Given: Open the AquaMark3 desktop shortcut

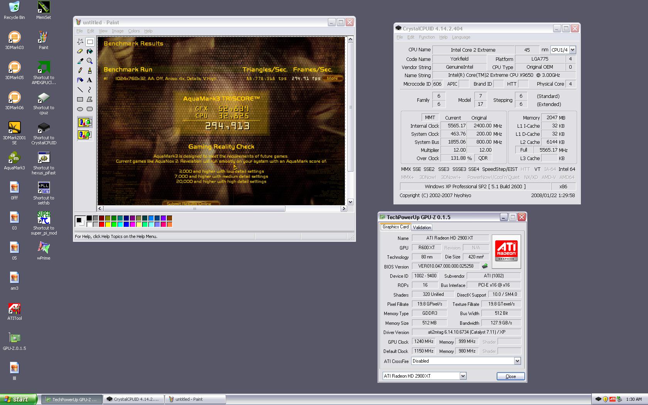Looking at the screenshot, I should click(14, 161).
